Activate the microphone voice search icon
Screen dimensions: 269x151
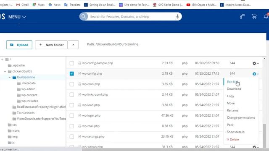pos(177,16)
